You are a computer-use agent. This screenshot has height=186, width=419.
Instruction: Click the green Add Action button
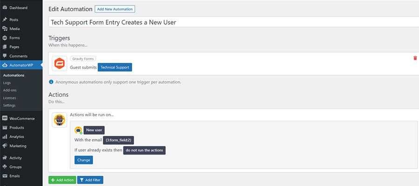coord(61,180)
